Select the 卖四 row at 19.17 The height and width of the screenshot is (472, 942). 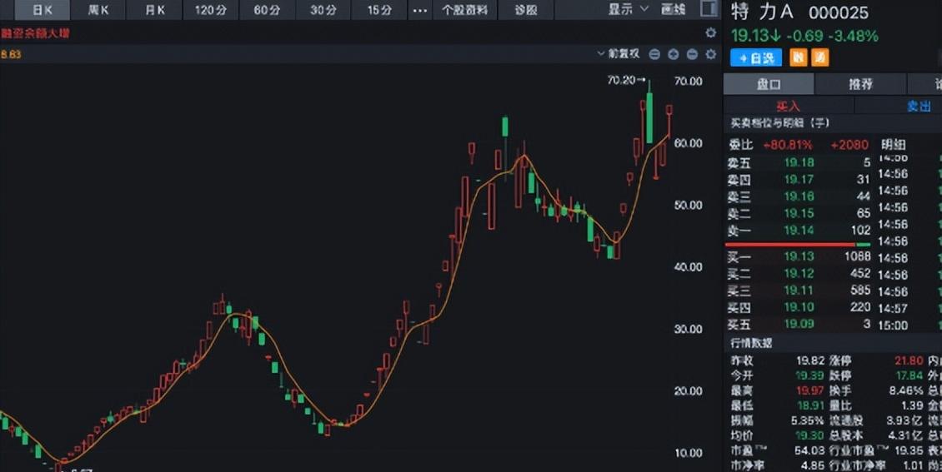[799, 179]
